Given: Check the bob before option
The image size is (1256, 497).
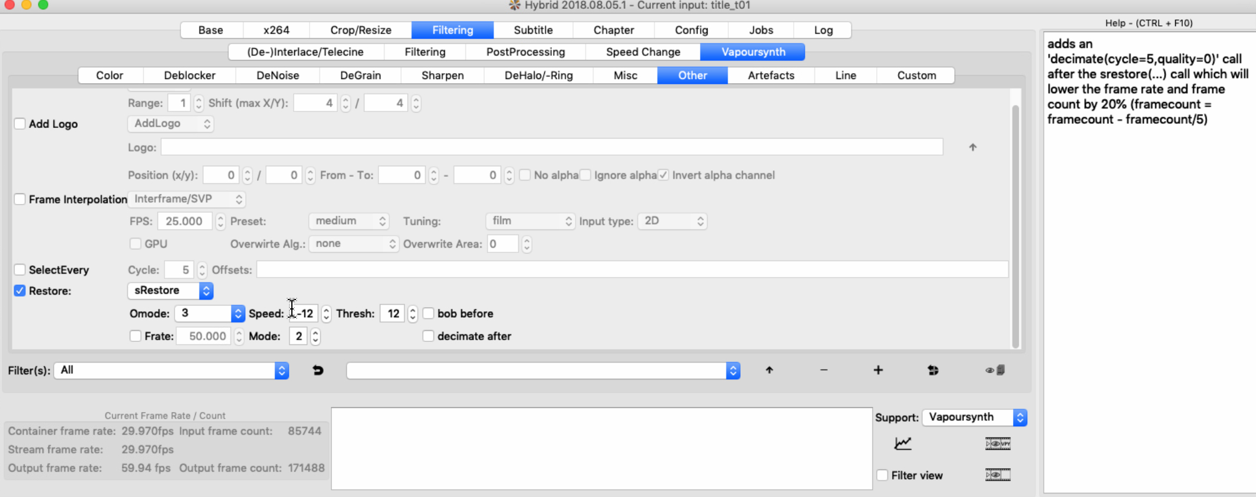Looking at the screenshot, I should click(429, 314).
